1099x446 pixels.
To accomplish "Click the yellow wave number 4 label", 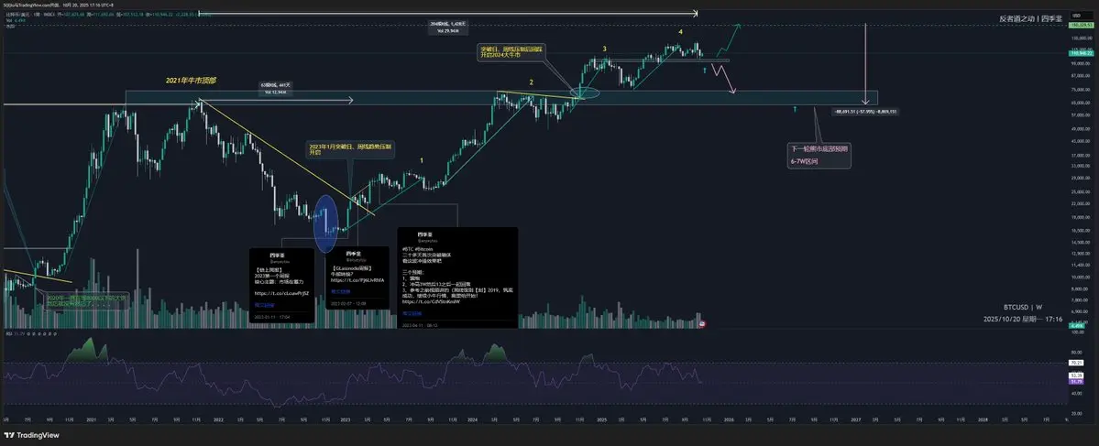I will 679,32.
